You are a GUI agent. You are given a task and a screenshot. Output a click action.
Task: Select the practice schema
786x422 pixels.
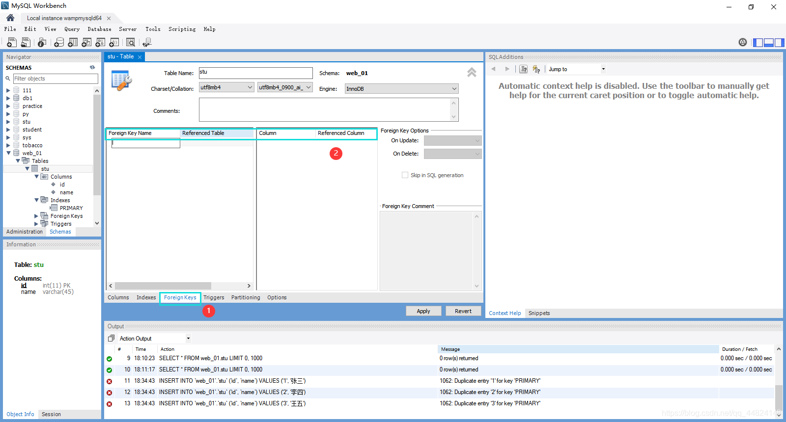(x=32, y=106)
